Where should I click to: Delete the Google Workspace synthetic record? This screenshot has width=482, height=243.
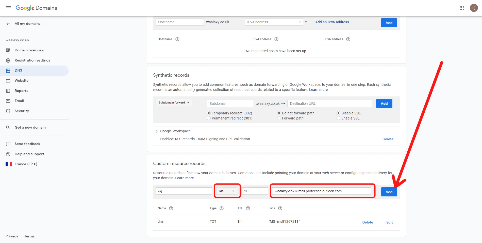tap(388, 139)
